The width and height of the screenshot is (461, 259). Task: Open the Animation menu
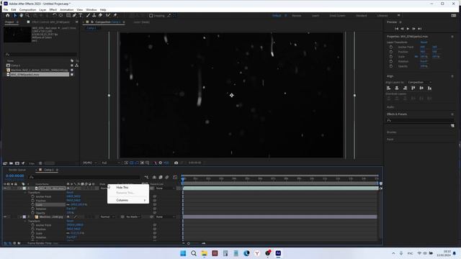pos(67,9)
